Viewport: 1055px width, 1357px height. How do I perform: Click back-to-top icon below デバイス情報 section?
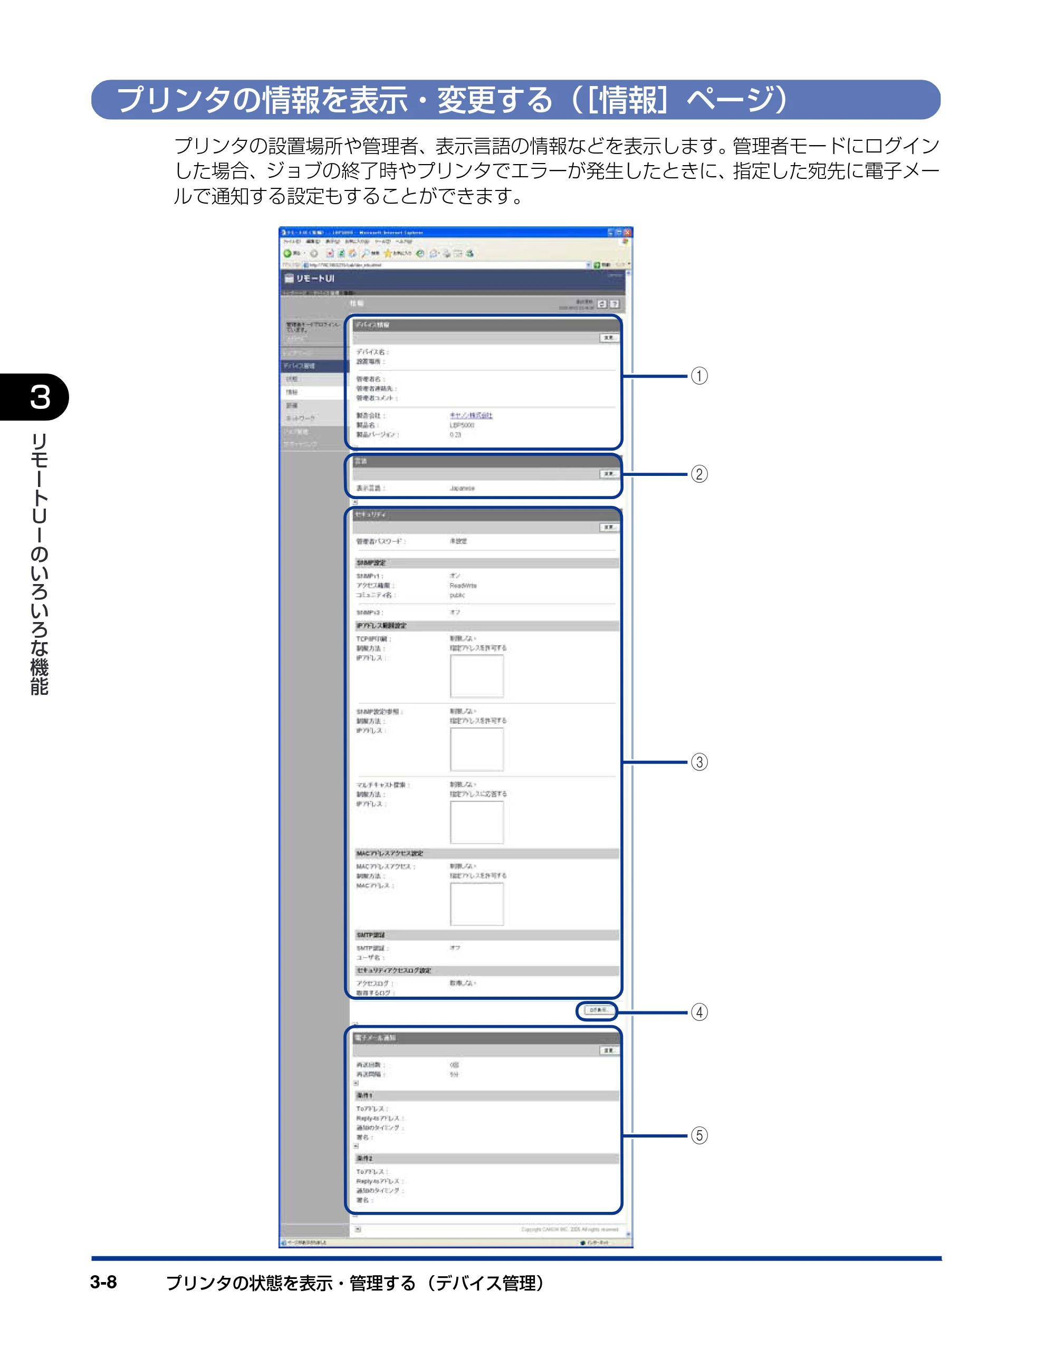tap(356, 447)
